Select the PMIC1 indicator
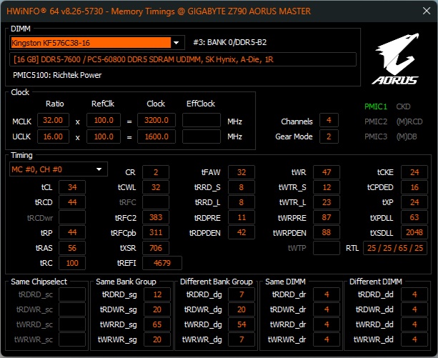 tap(375, 106)
